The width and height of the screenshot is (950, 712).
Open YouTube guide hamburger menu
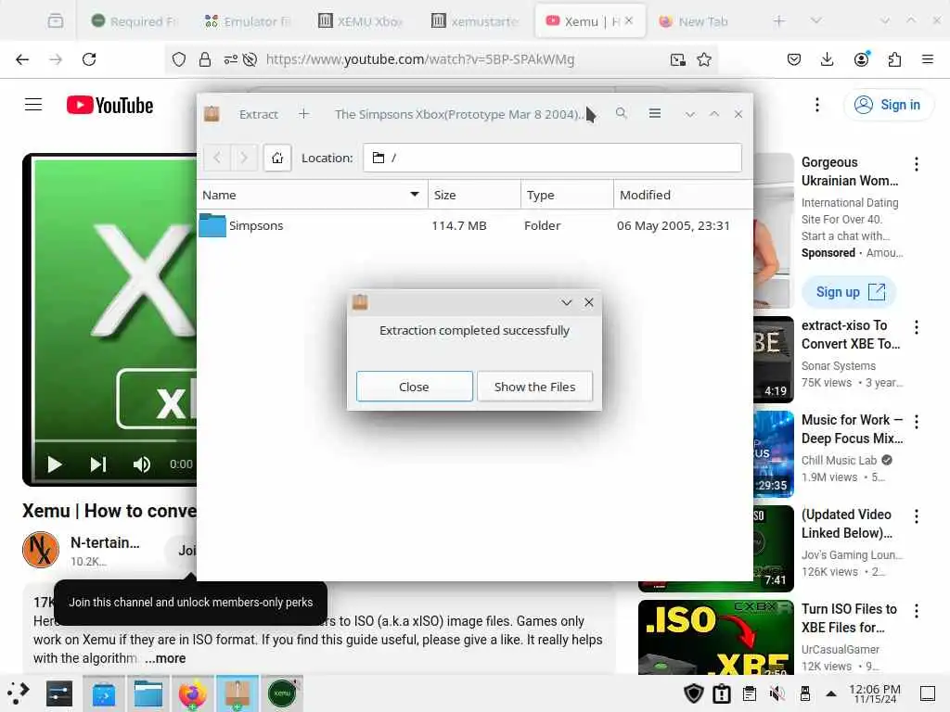(x=33, y=105)
